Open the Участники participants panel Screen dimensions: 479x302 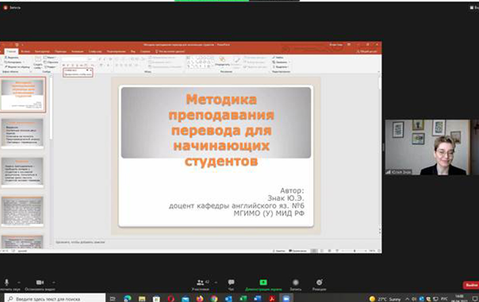click(x=200, y=283)
